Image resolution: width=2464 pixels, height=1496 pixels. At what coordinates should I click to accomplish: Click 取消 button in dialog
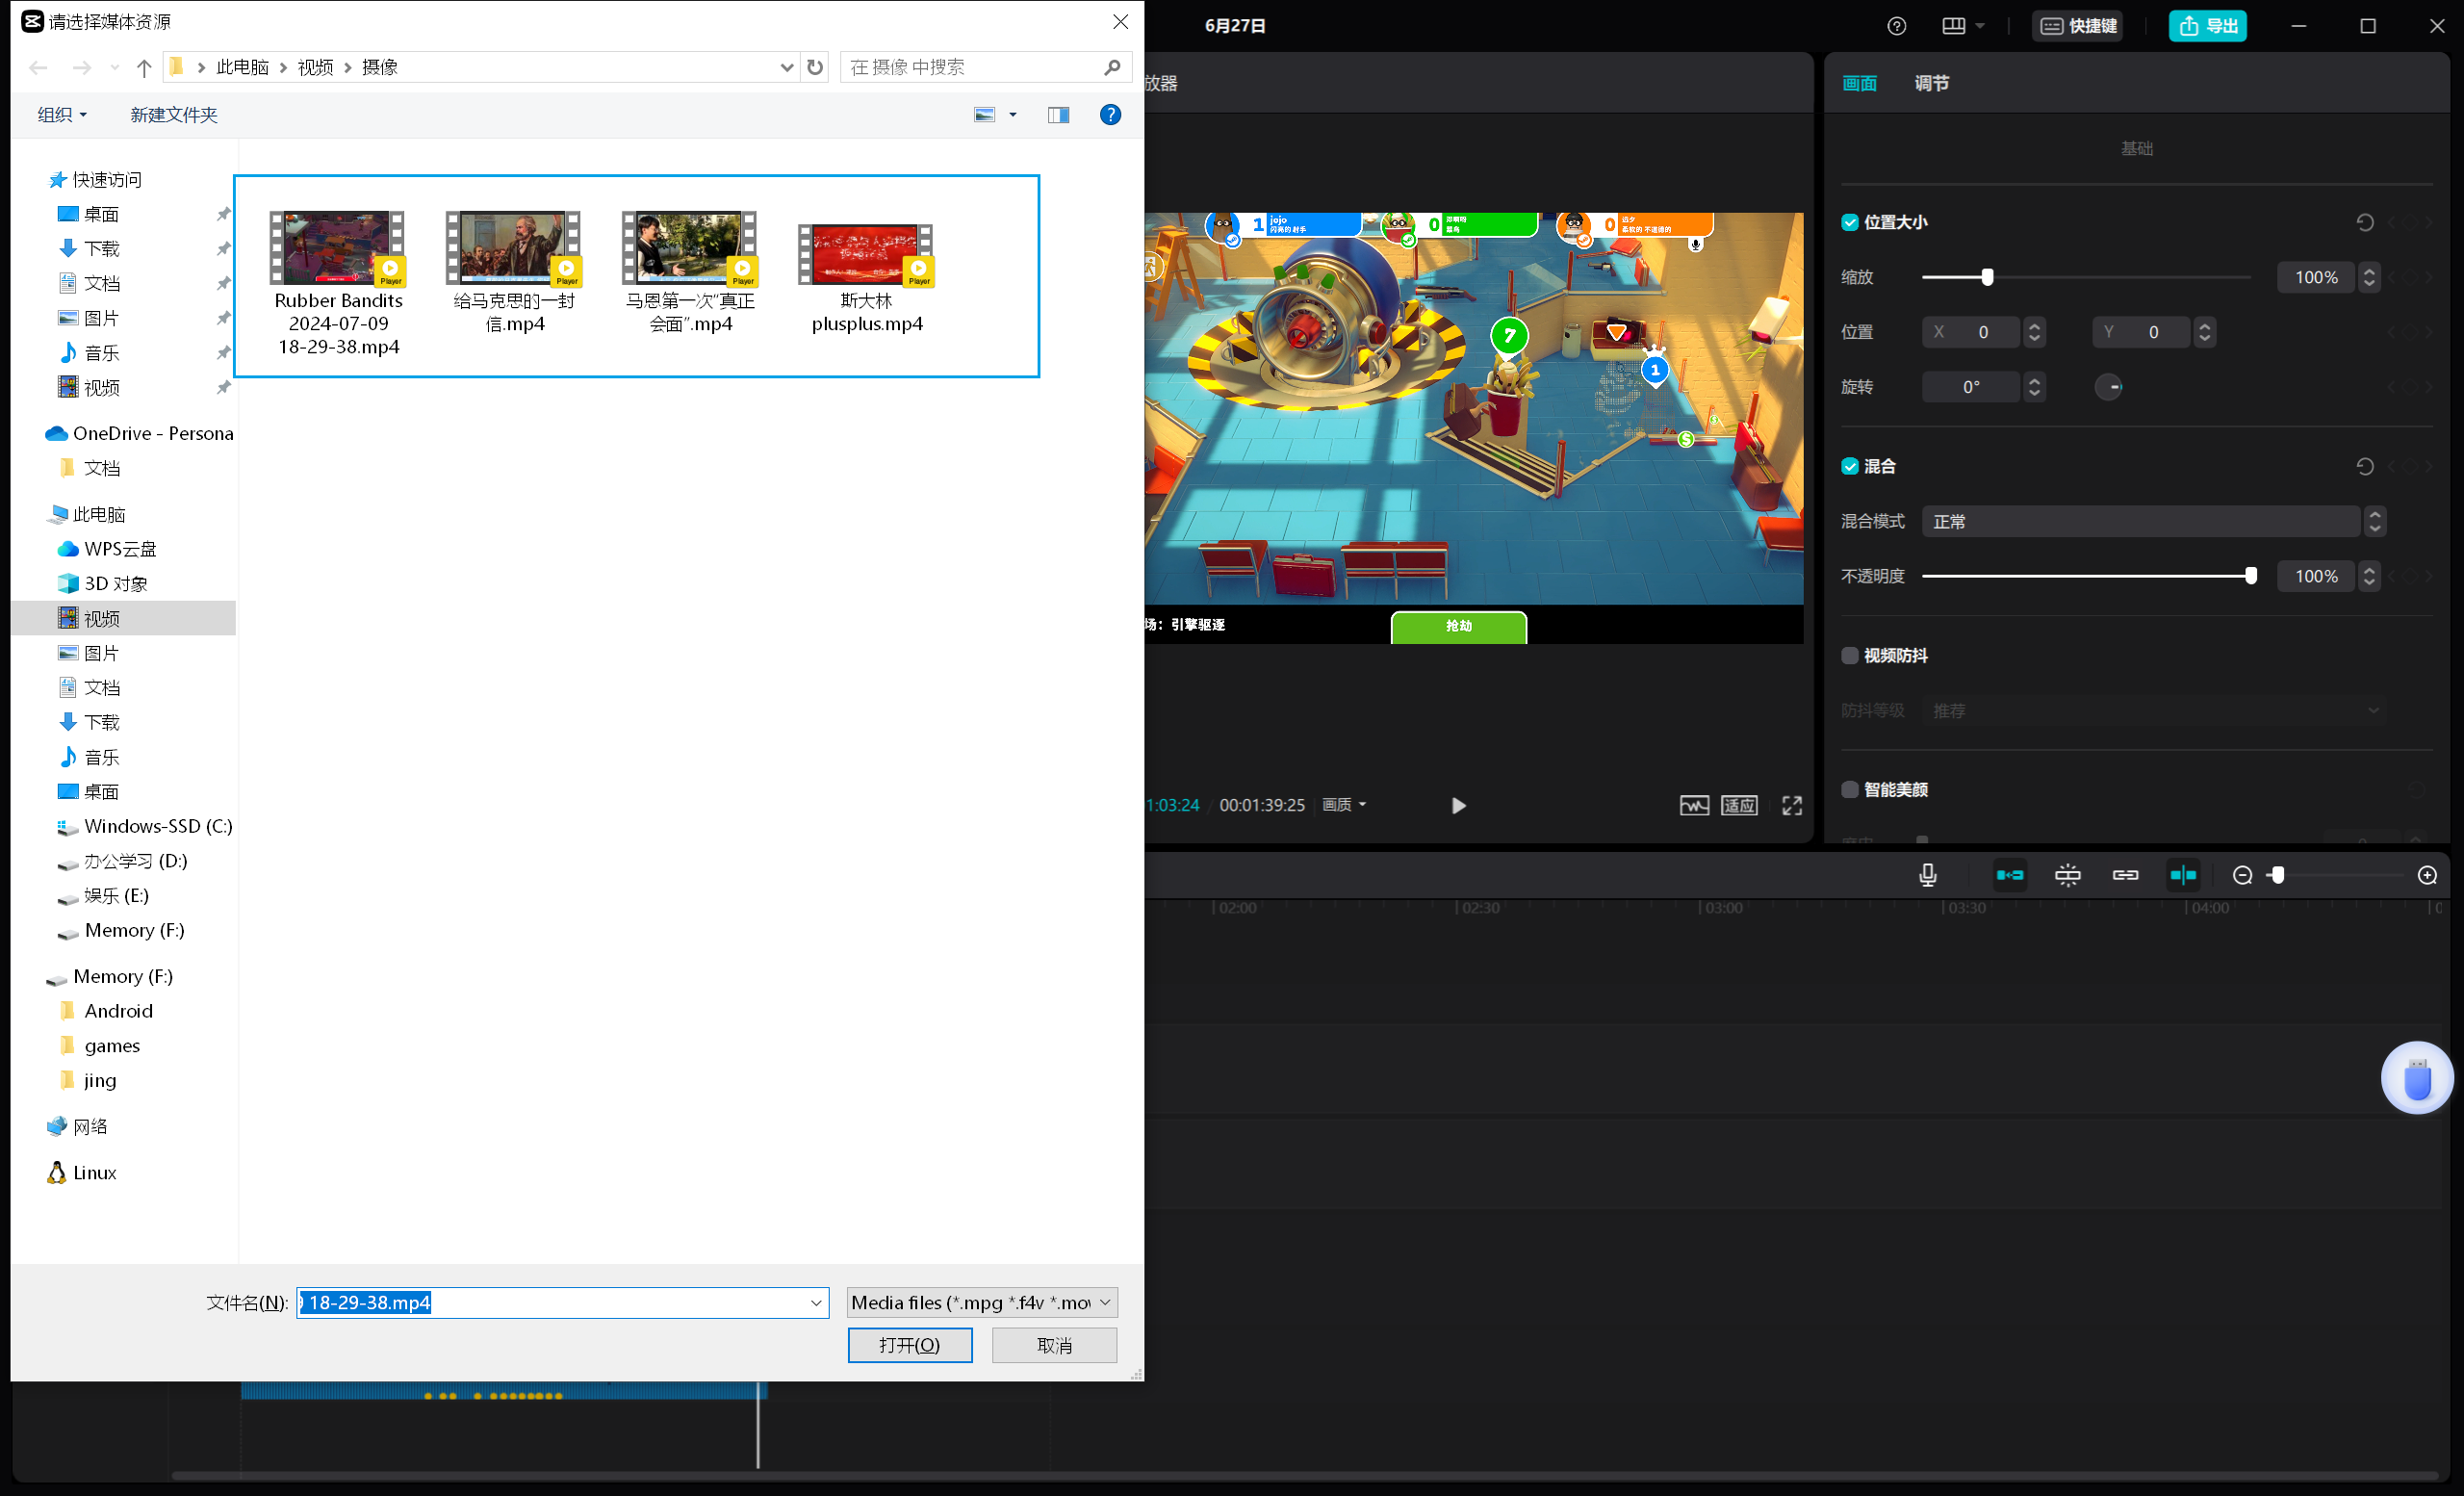pos(1054,1345)
